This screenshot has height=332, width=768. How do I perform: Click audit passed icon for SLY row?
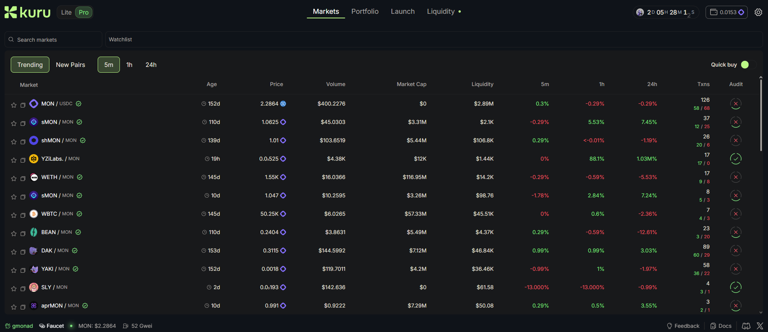(x=735, y=287)
